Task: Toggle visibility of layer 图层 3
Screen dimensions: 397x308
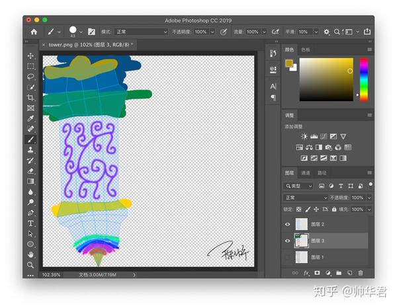Action: [x=287, y=241]
